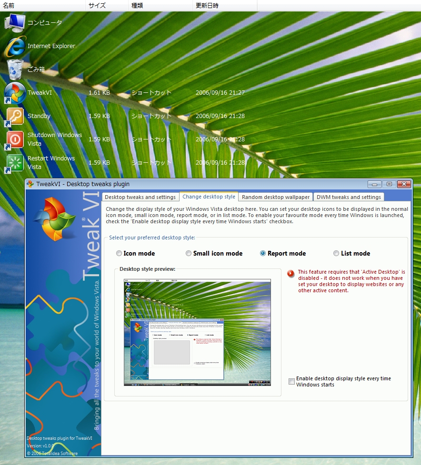Enable desktop display style at Windows start
The width and height of the screenshot is (421, 465).
pos(291,381)
